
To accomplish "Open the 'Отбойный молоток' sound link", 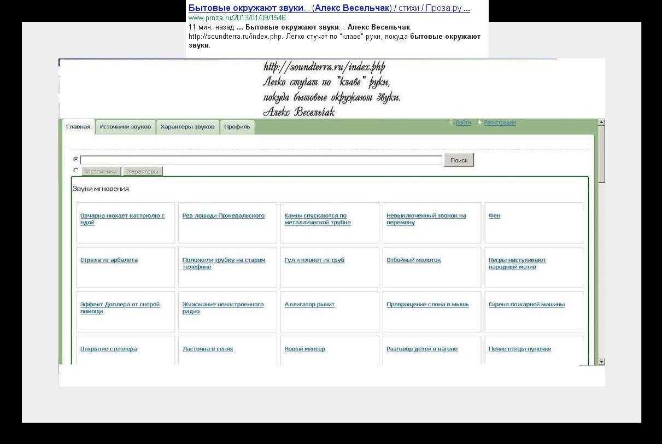I will pos(413,260).
